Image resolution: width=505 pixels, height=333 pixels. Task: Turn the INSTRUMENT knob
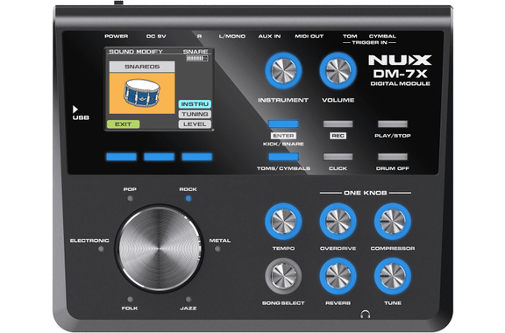[283, 71]
